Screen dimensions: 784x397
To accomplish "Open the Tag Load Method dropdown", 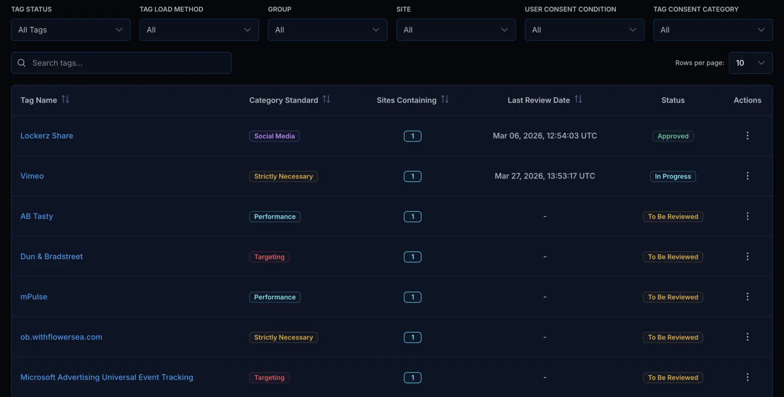I will point(199,30).
